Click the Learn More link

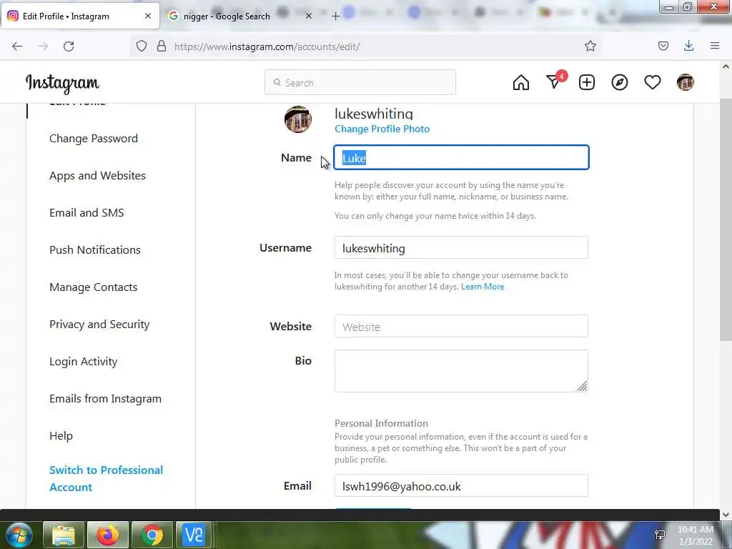[x=483, y=287]
